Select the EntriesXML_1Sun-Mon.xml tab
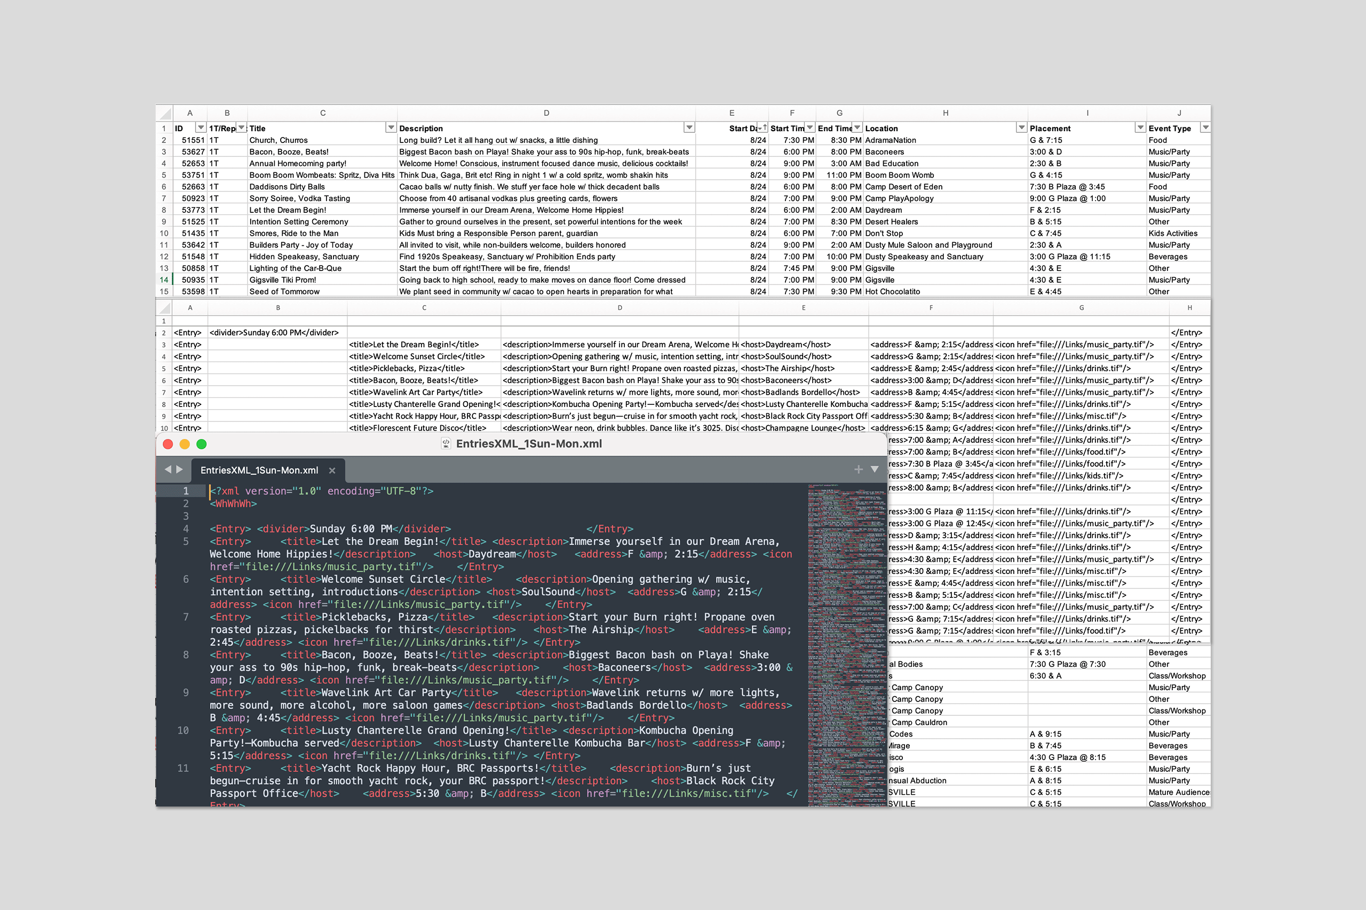The width and height of the screenshot is (1366, 910). coord(259,470)
